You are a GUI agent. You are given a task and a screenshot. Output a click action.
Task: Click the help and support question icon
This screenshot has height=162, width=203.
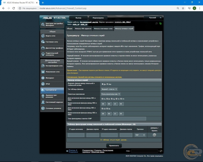tap(67, 151)
